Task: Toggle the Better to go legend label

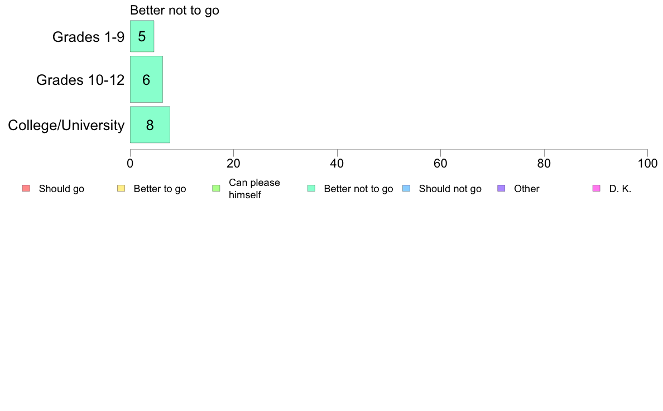Action: click(x=160, y=189)
